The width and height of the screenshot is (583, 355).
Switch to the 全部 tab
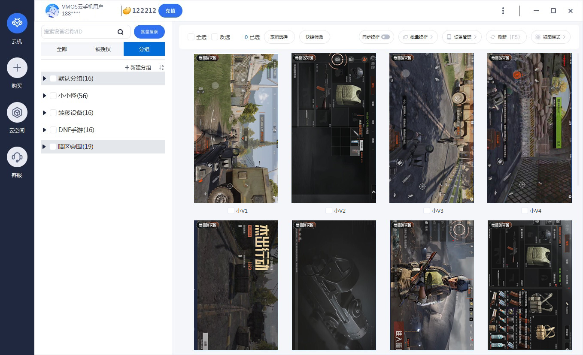tap(62, 49)
